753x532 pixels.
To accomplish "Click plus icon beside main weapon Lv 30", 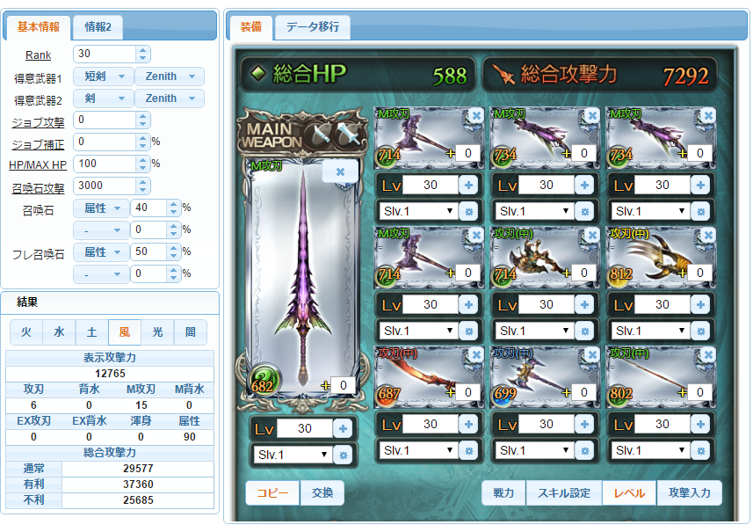I will point(343,428).
